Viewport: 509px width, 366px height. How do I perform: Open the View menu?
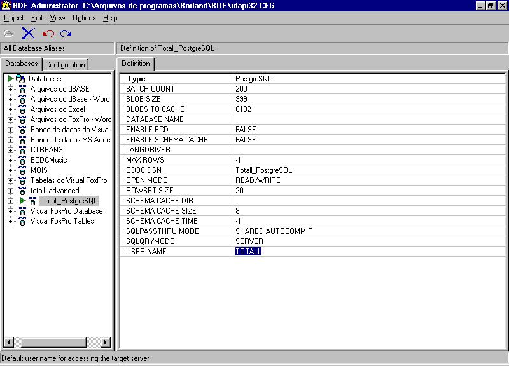[x=57, y=18]
